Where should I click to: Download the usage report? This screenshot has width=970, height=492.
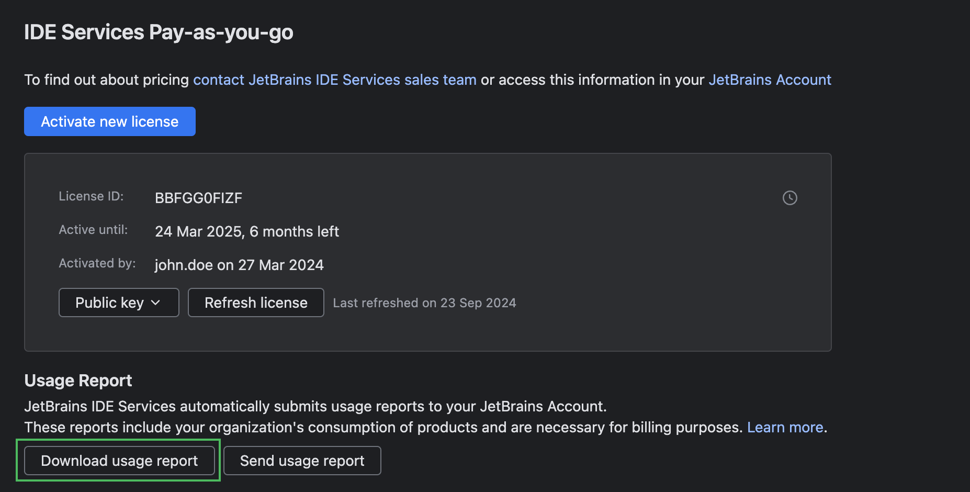coord(119,461)
